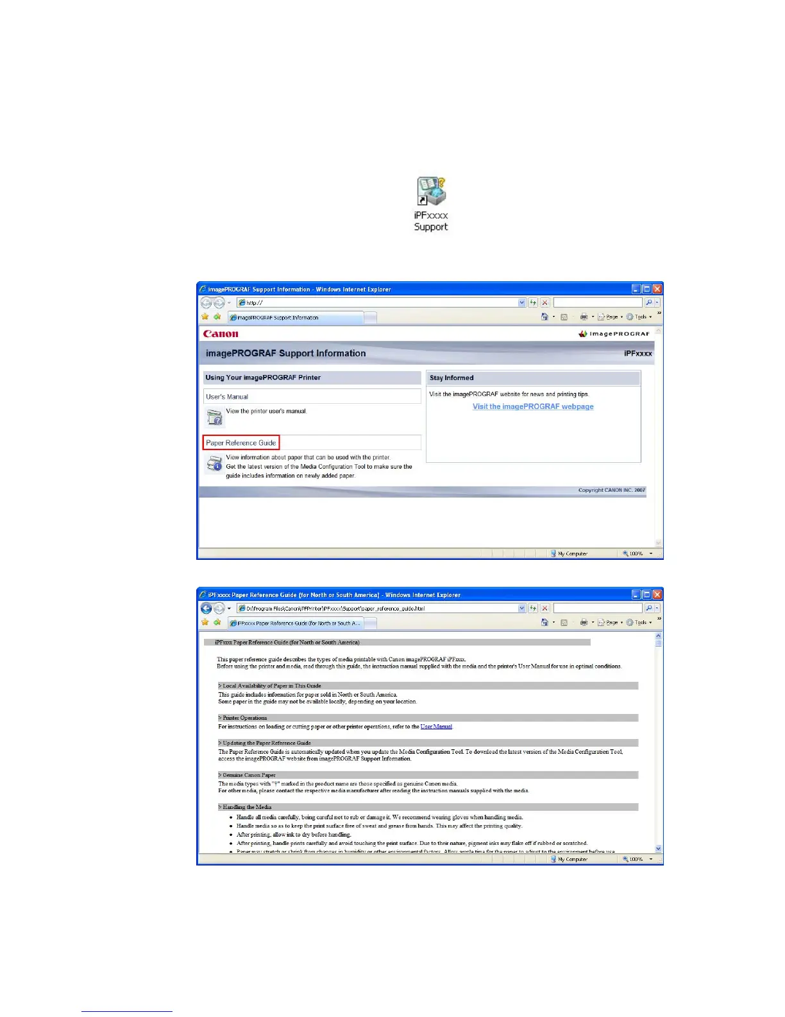
Task: Open new tab in Support Information window
Action: coord(370,317)
